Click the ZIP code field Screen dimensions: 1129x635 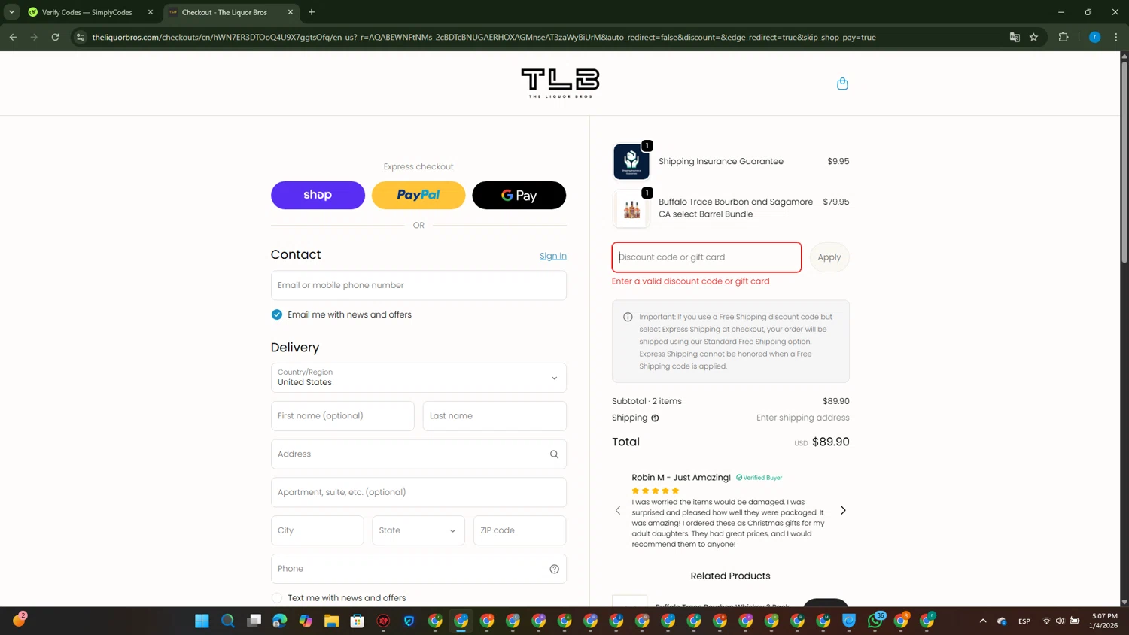pos(519,530)
